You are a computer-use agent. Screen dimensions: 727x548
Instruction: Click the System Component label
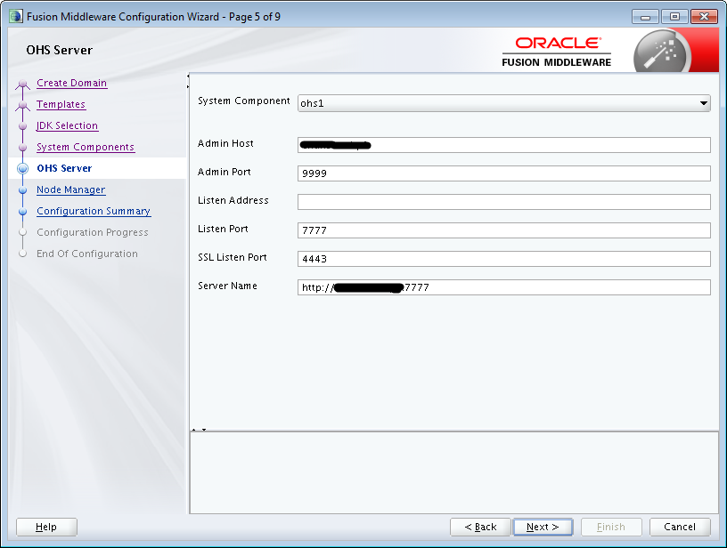[x=244, y=101]
